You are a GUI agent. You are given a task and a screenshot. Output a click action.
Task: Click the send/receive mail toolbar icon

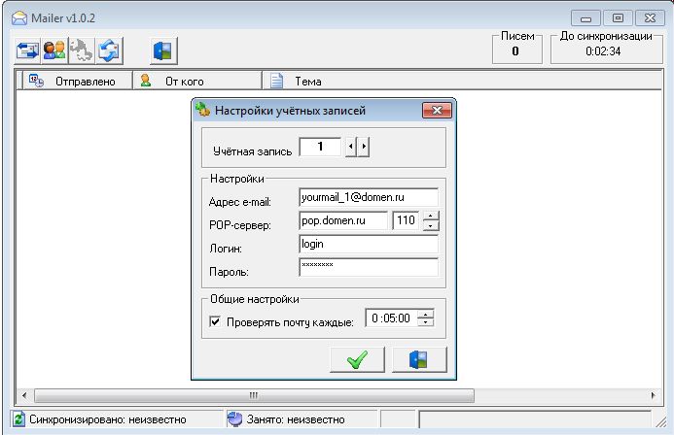(x=27, y=51)
